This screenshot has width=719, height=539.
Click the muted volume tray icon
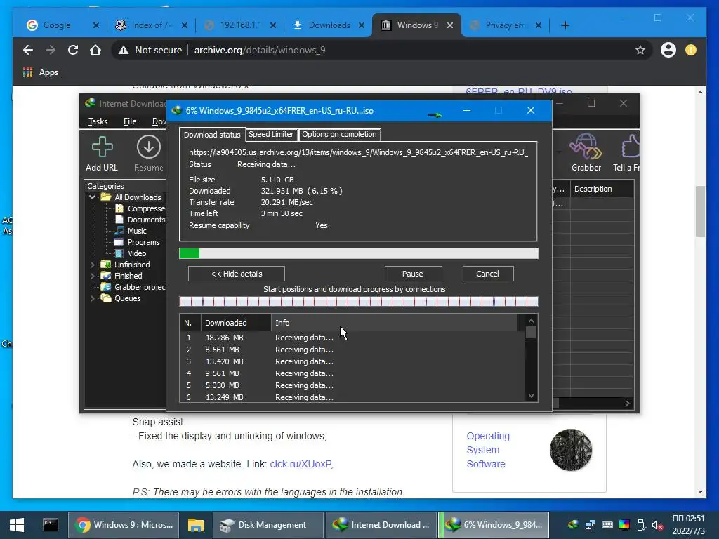657,525
